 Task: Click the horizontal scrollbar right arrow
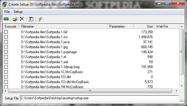click(x=176, y=91)
